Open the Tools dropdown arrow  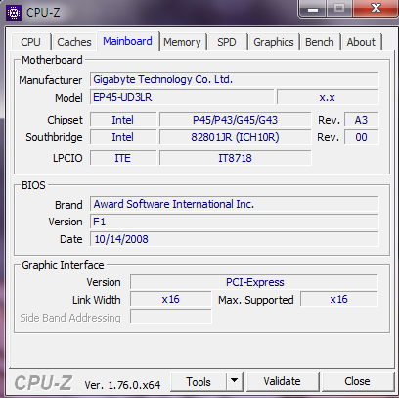234,381
